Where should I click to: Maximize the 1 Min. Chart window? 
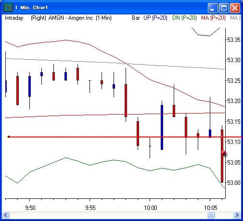coord(224,8)
